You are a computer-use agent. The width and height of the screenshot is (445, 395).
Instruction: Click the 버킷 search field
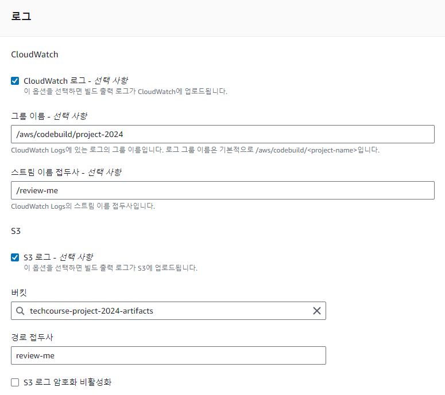[168, 311]
